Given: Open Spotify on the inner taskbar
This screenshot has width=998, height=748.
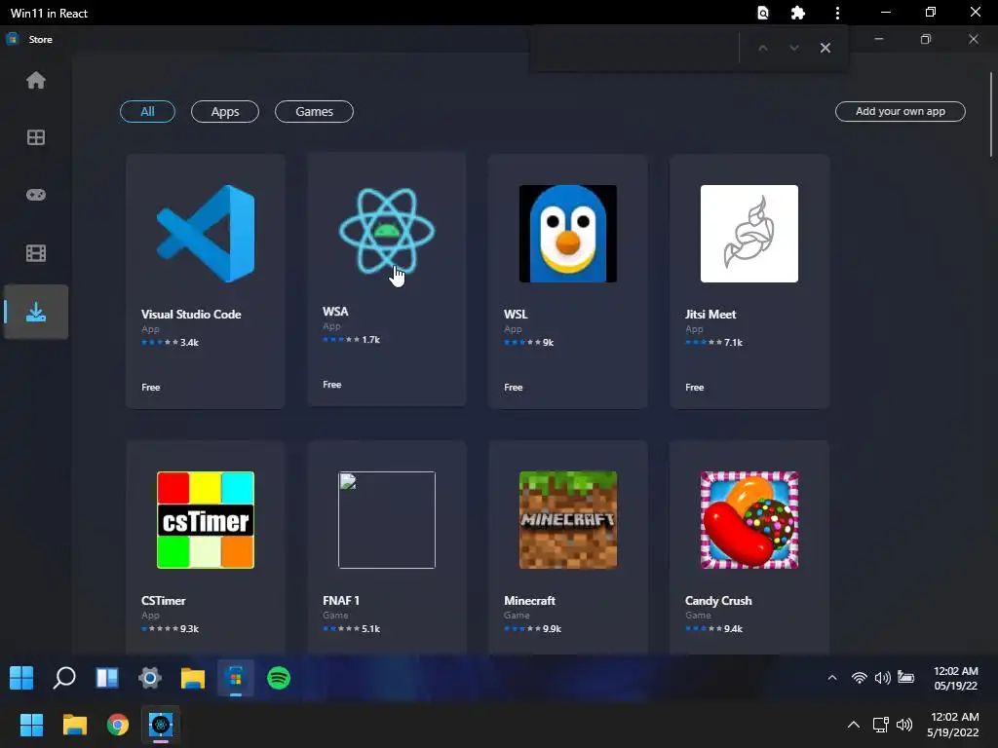Looking at the screenshot, I should (279, 678).
